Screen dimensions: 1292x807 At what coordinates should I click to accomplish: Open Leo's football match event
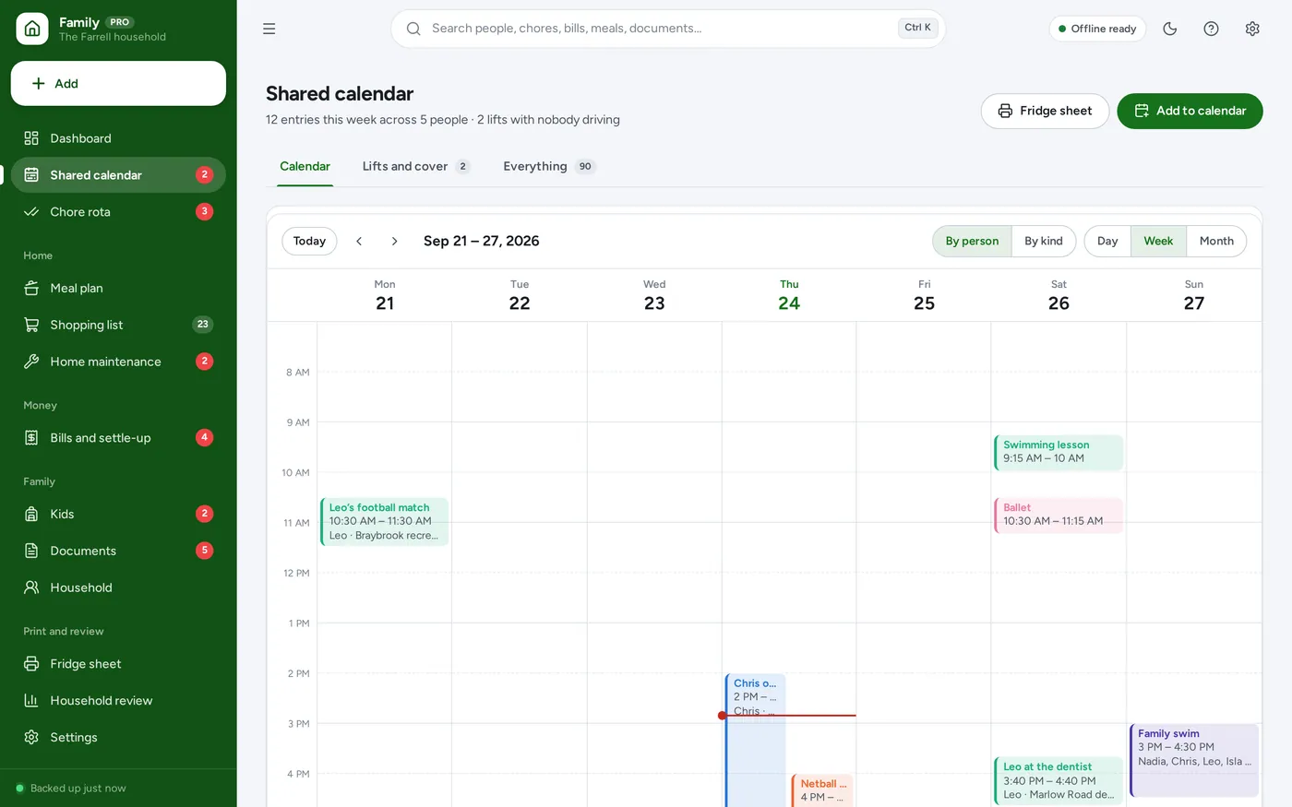(x=384, y=522)
